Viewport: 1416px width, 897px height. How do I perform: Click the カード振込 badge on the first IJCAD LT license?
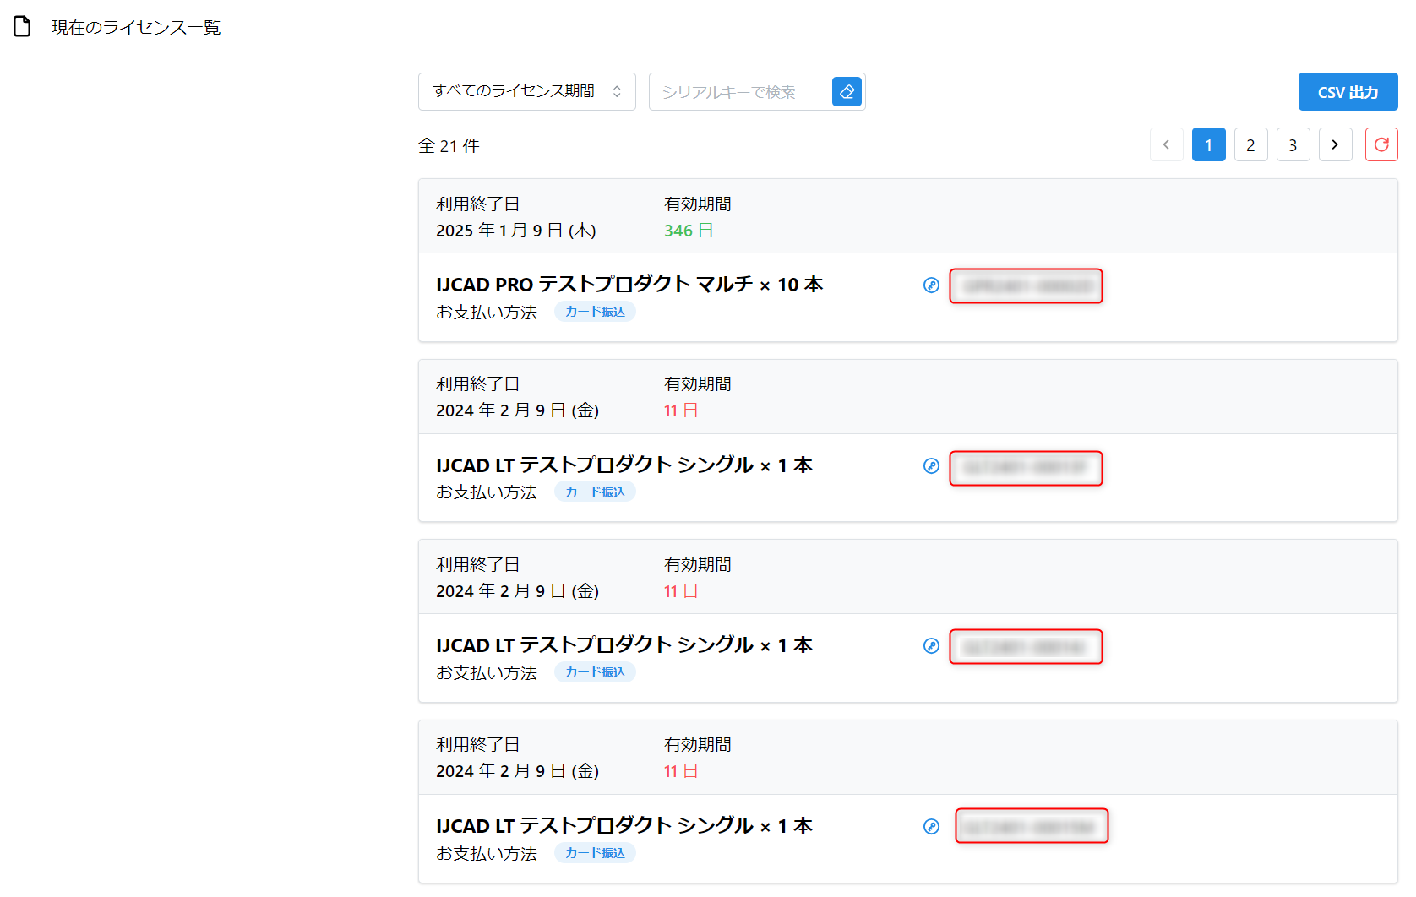(x=595, y=491)
